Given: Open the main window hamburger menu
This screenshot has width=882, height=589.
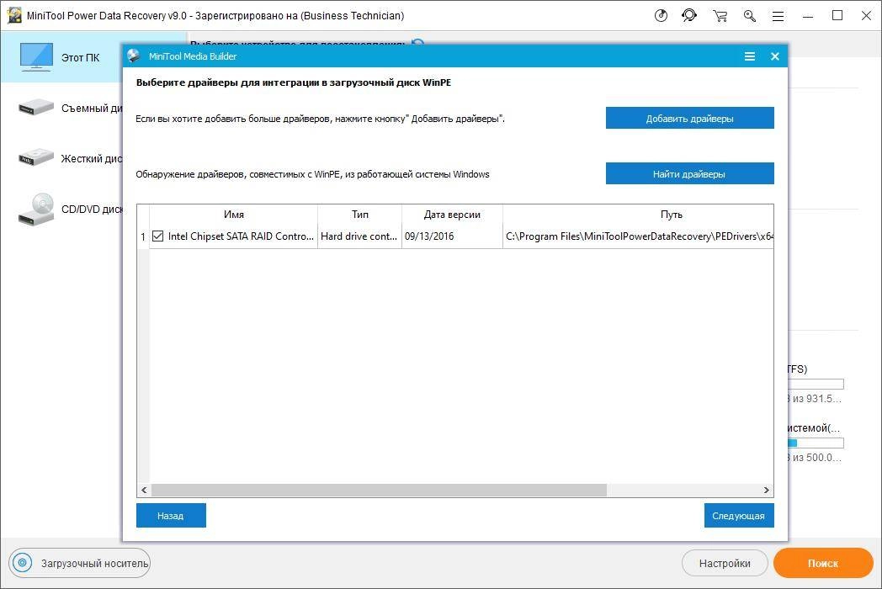Looking at the screenshot, I should pyautogui.click(x=778, y=16).
